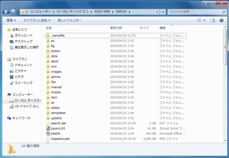Open recent pages dropdown beside Forward arrow
The width and height of the screenshot is (229, 158).
[17, 12]
